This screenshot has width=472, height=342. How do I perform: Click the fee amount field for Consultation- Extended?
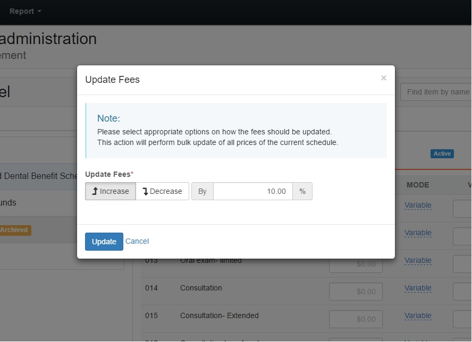tap(356, 319)
